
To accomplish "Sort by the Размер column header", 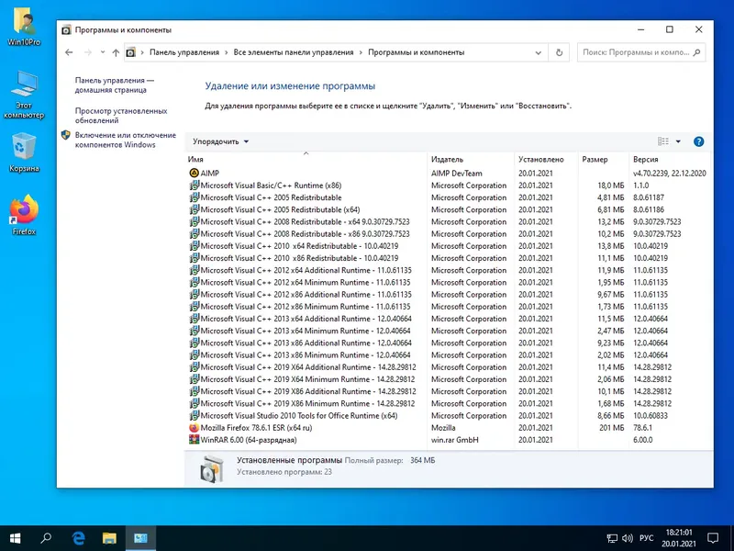I will coord(604,159).
